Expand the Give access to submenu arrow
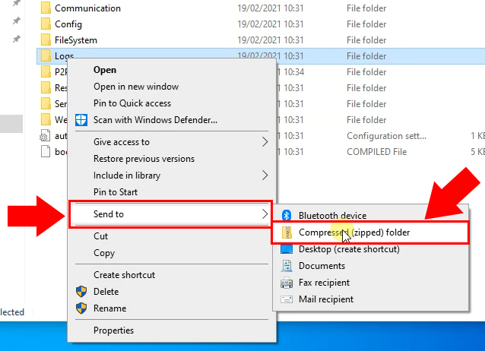Image resolution: width=485 pixels, height=351 pixels. pyautogui.click(x=265, y=142)
